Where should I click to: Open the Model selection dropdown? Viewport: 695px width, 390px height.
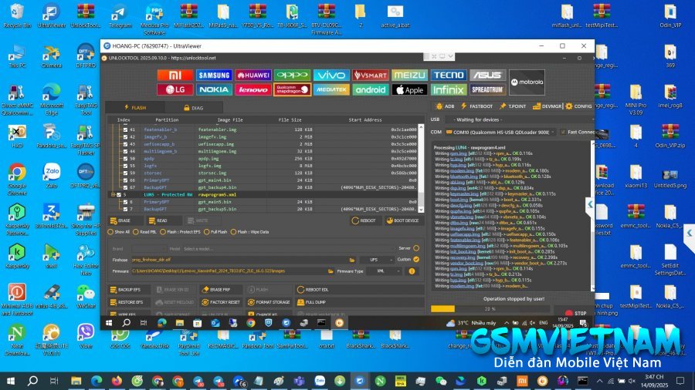click(288, 249)
